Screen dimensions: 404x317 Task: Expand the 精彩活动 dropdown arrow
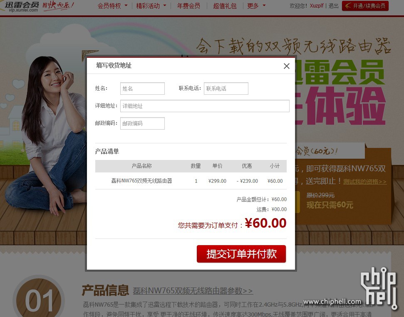(165, 5)
